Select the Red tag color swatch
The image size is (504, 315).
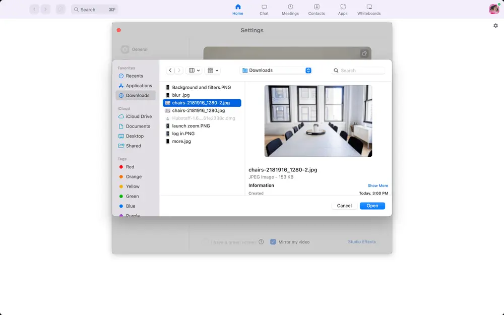click(x=121, y=167)
